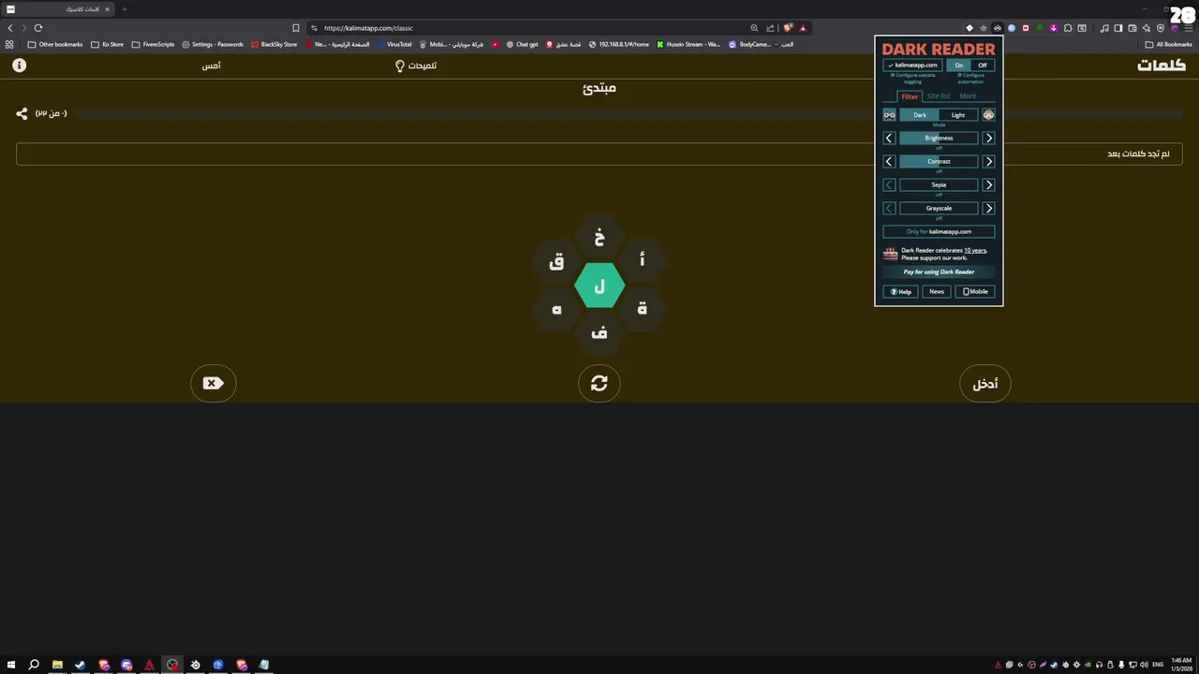Click the zoom magnifier icon in address bar
1199x674 pixels.
754,28
